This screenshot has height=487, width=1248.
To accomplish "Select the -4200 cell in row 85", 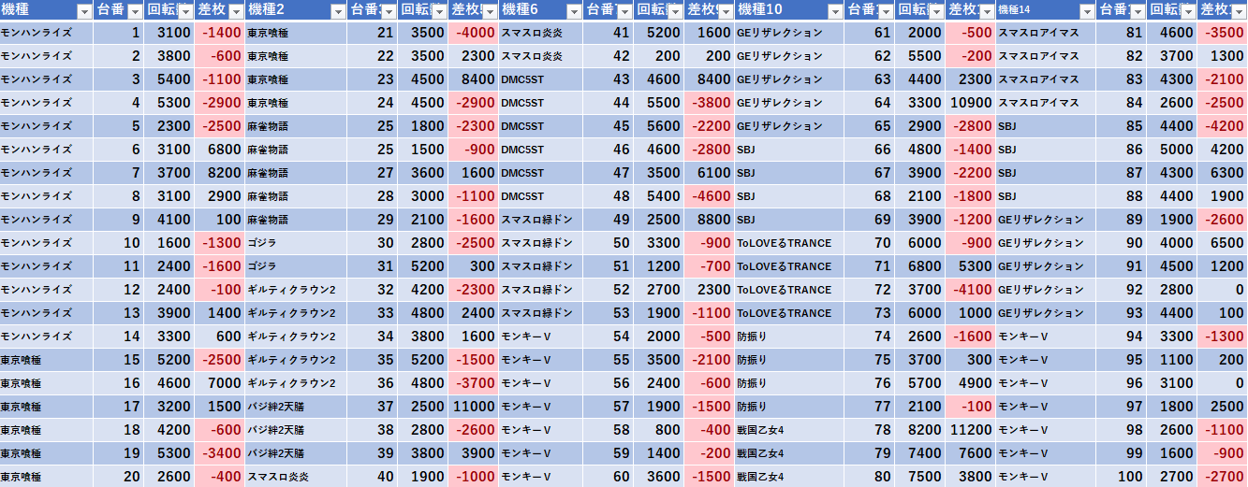I will tap(1222, 126).
